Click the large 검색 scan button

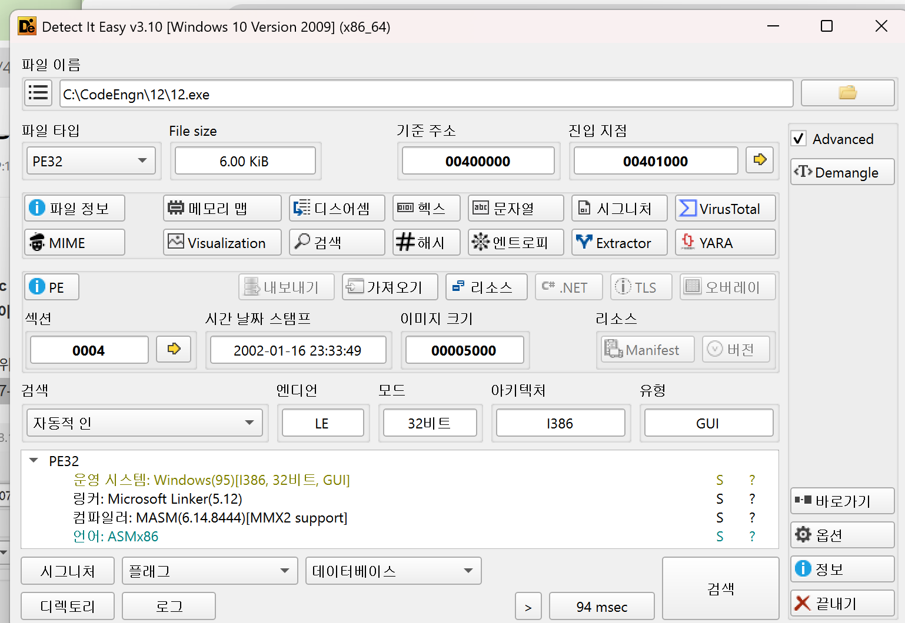(x=721, y=588)
